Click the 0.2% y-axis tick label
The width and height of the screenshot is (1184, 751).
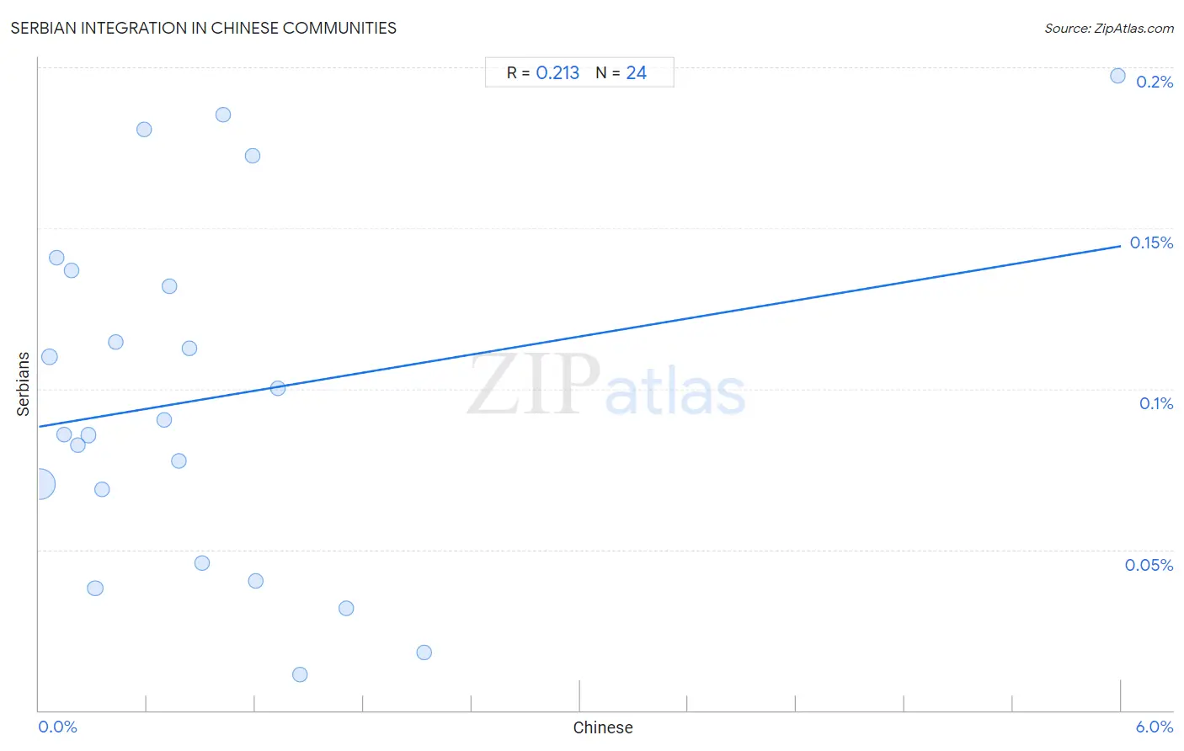pos(1155,82)
